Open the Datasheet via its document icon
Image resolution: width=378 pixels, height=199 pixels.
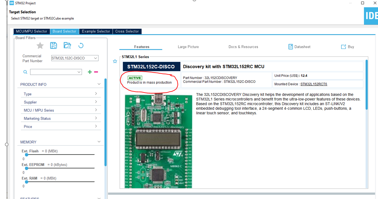290,47
